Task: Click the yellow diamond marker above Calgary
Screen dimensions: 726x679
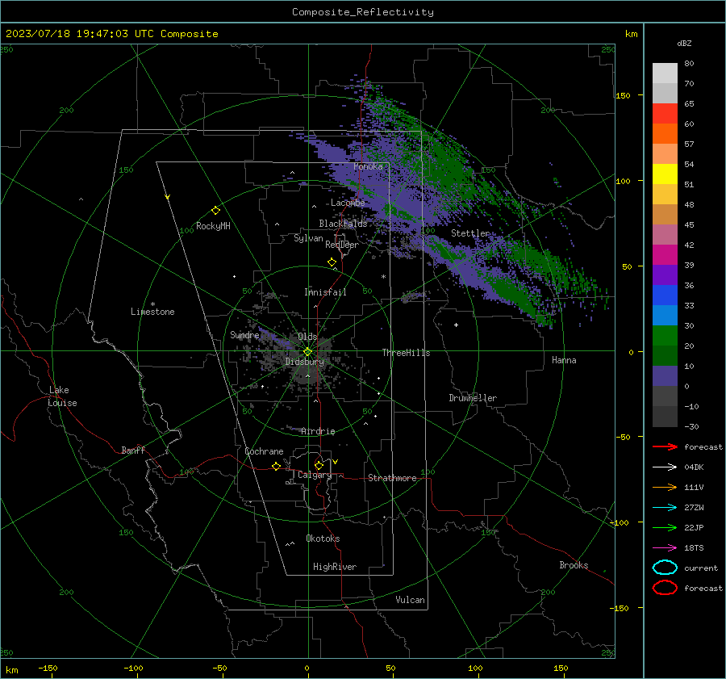Action: pyautogui.click(x=319, y=465)
